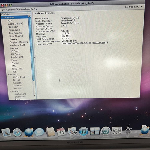Image resolution: width=150 pixels, height=150 pixels.
Task: Click the sidebar scroll up arrow
Action: [x=35, y=95]
